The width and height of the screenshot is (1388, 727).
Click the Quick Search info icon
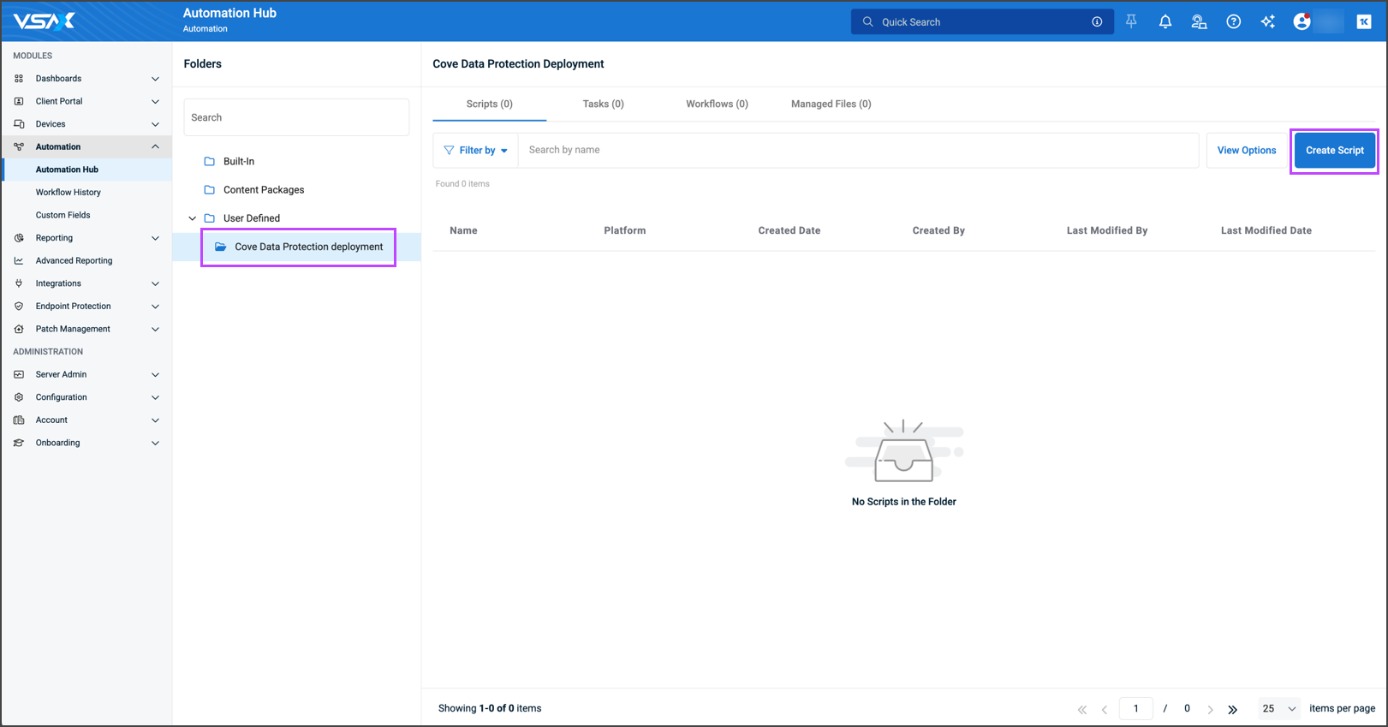click(1097, 22)
